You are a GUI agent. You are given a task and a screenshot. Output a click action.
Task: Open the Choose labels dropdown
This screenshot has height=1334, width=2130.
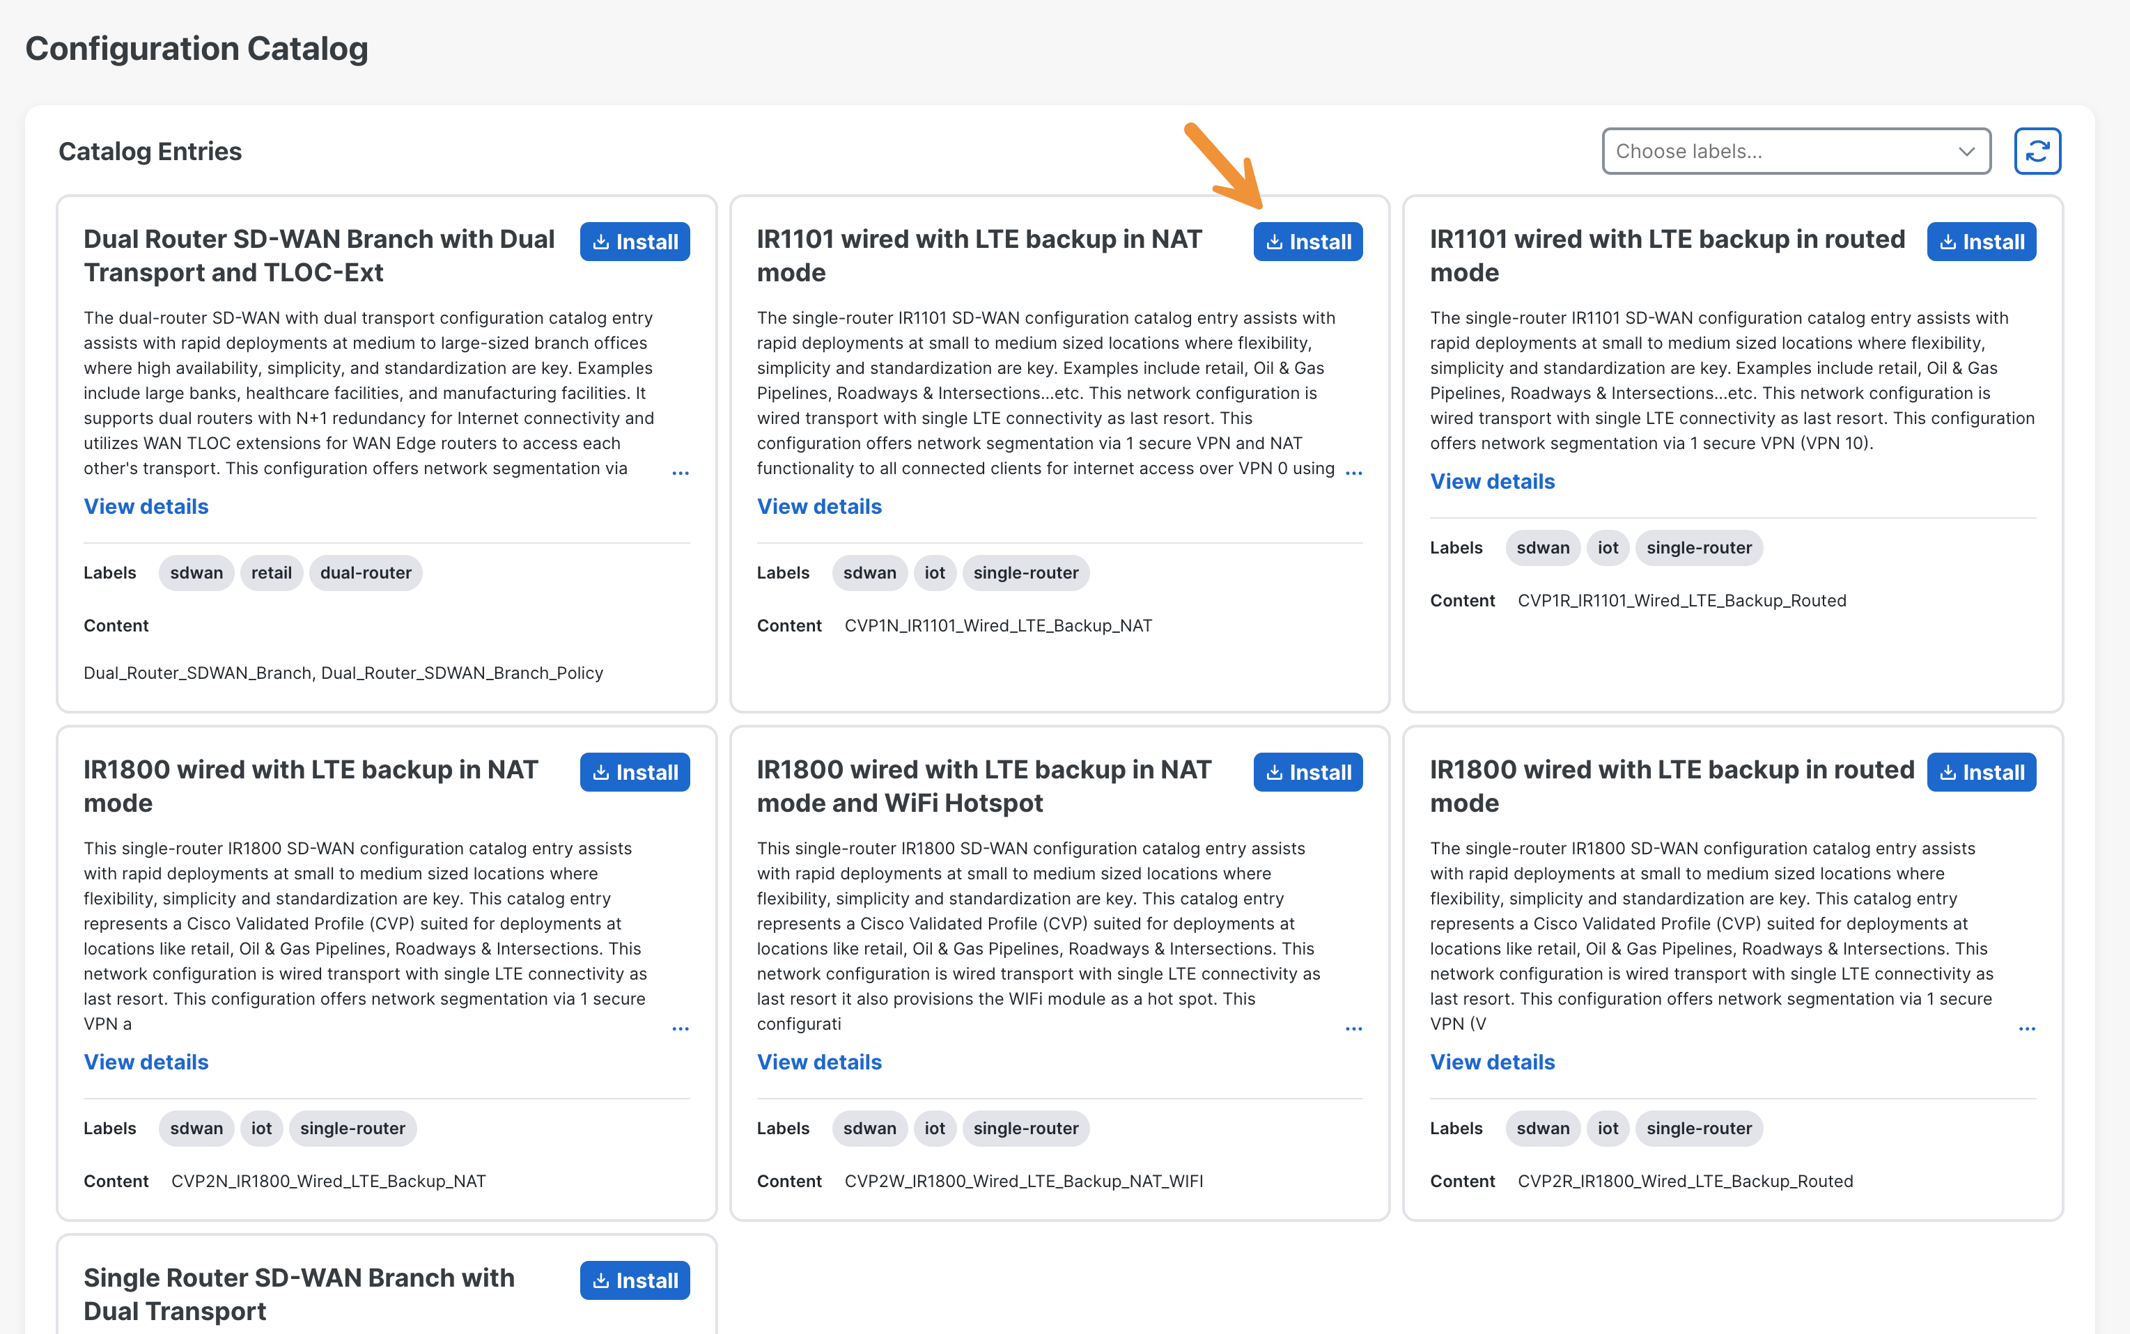coord(1796,151)
